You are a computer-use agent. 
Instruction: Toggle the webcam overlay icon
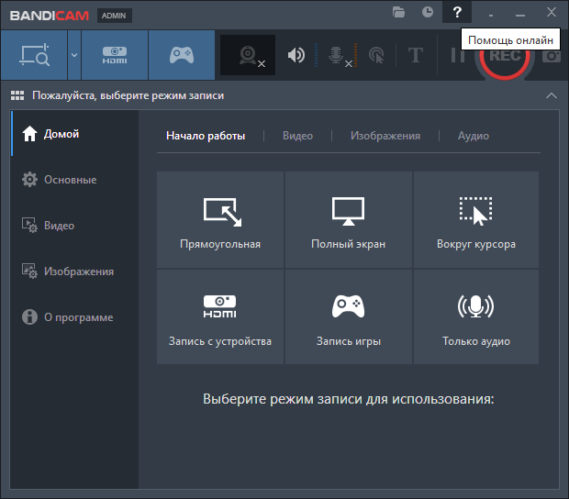click(248, 55)
